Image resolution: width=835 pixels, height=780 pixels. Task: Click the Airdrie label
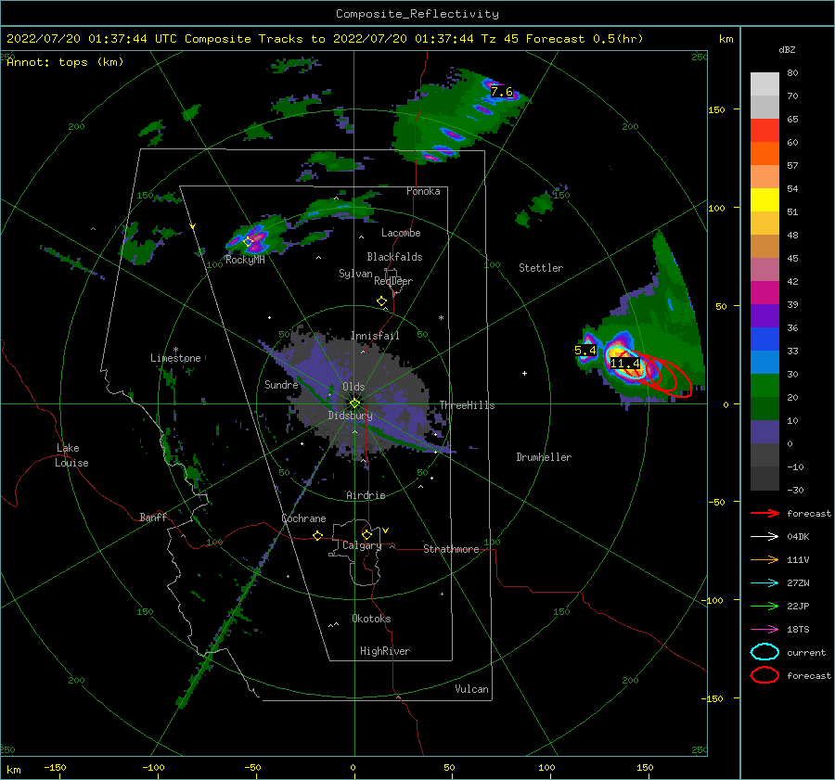pyautogui.click(x=366, y=495)
